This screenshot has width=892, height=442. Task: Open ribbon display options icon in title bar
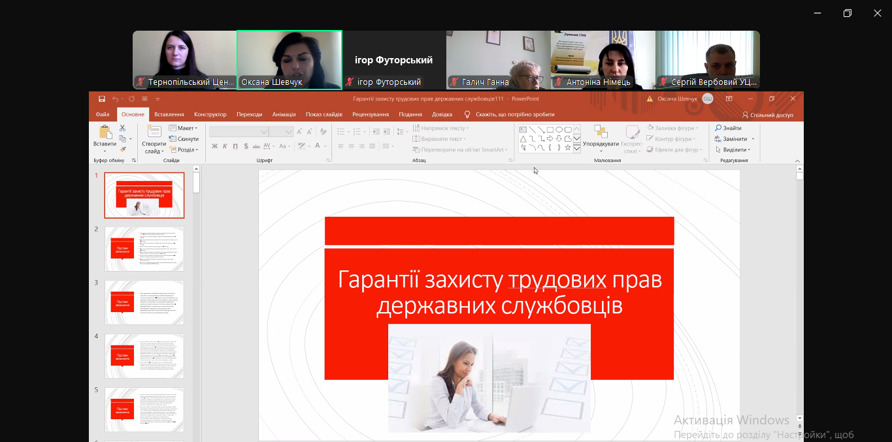729,99
